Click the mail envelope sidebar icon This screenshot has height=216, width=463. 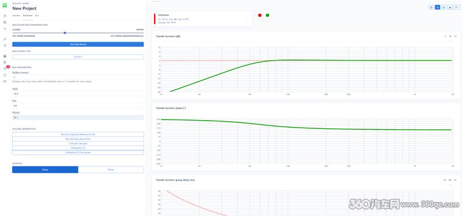click(5, 81)
